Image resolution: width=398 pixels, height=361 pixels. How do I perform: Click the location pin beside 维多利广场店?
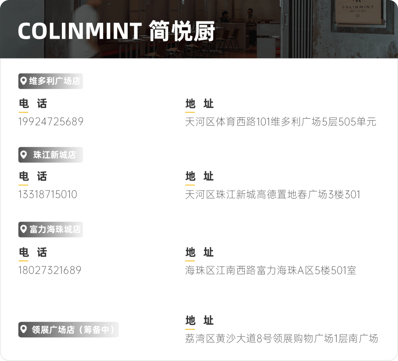pyautogui.click(x=23, y=81)
